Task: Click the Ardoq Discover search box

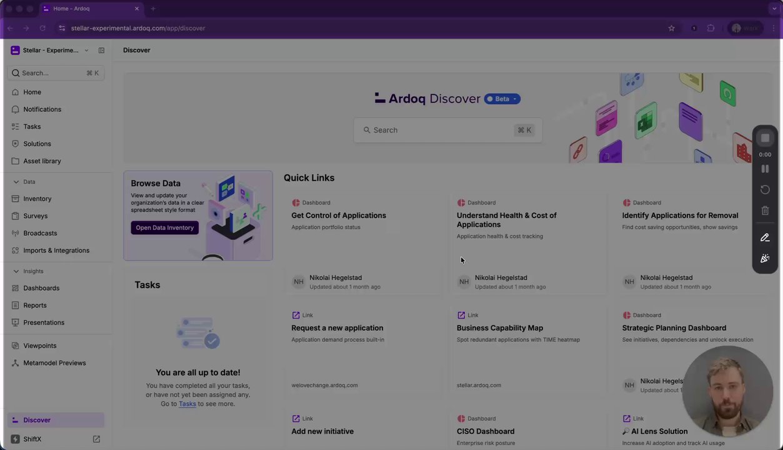Action: 447,130
